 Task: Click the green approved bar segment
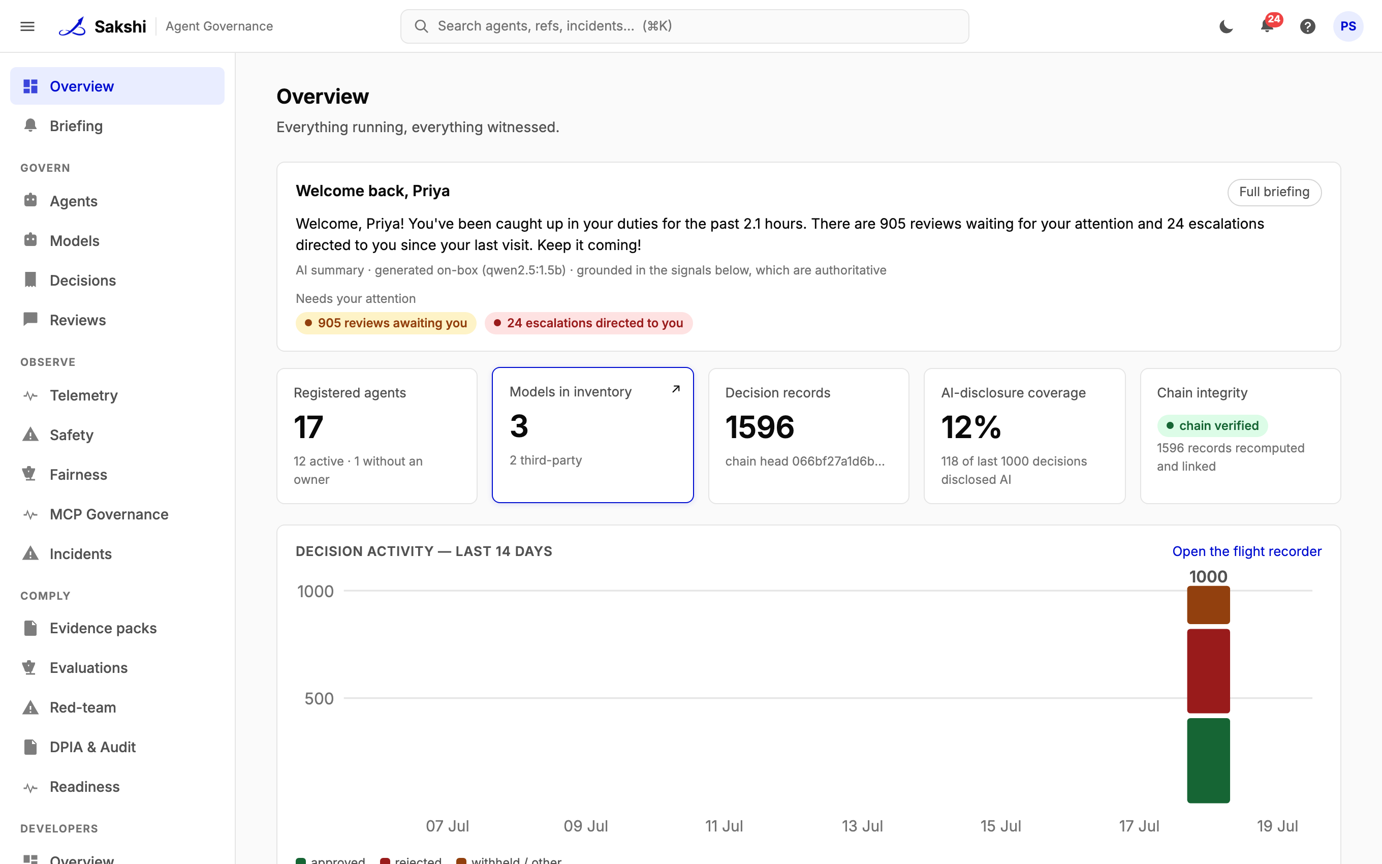1208,760
